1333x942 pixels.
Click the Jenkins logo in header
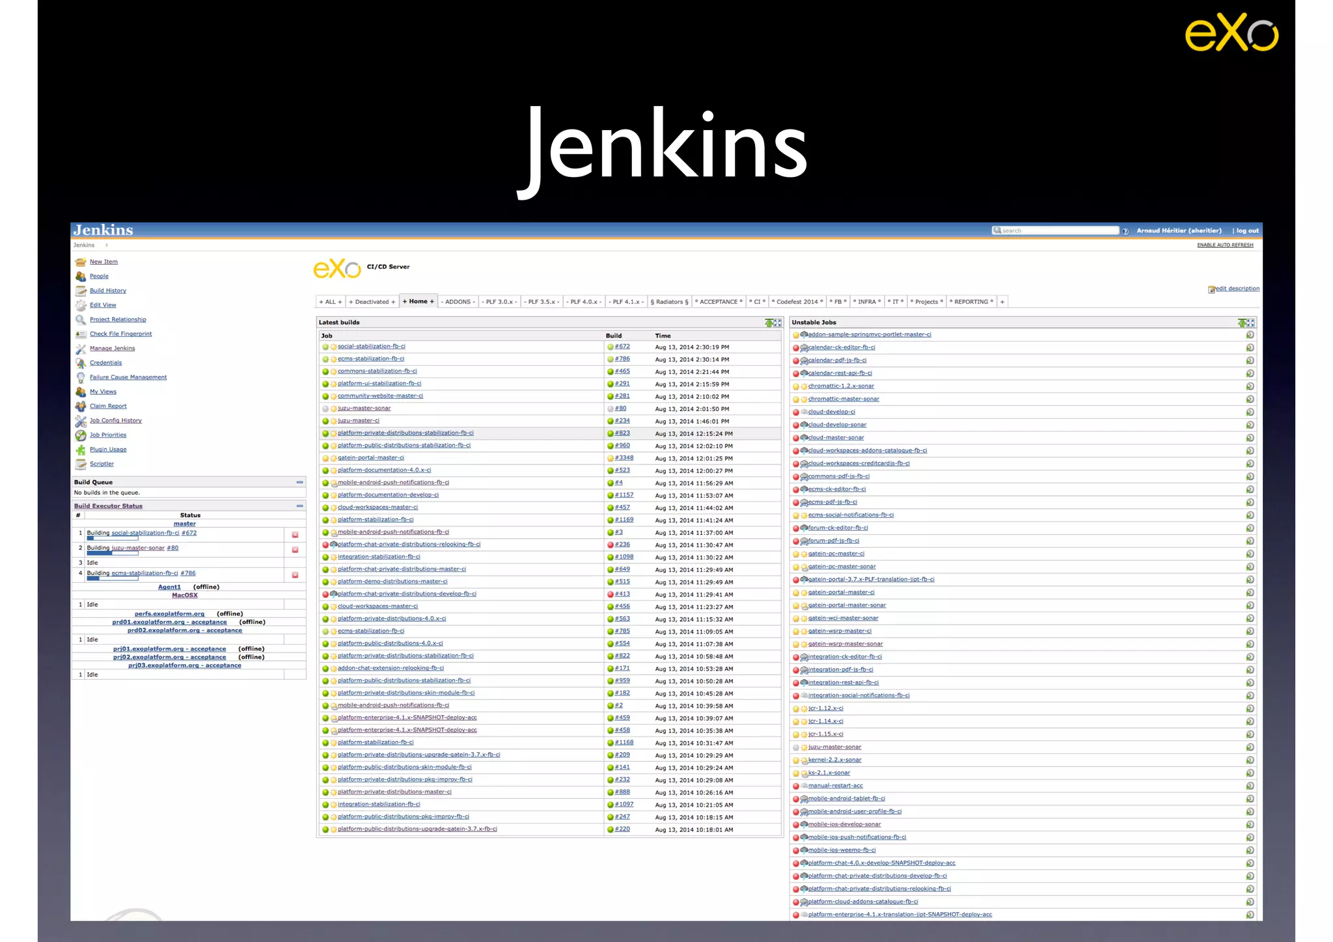pyautogui.click(x=103, y=230)
